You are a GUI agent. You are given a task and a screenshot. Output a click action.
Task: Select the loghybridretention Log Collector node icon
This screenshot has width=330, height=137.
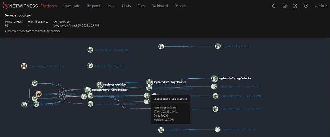(x=214, y=87)
